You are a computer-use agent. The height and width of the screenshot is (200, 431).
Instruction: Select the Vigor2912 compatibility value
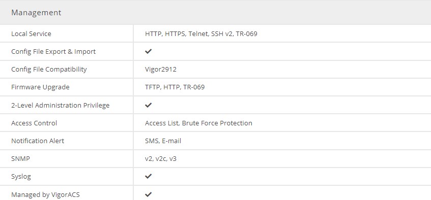(x=161, y=70)
